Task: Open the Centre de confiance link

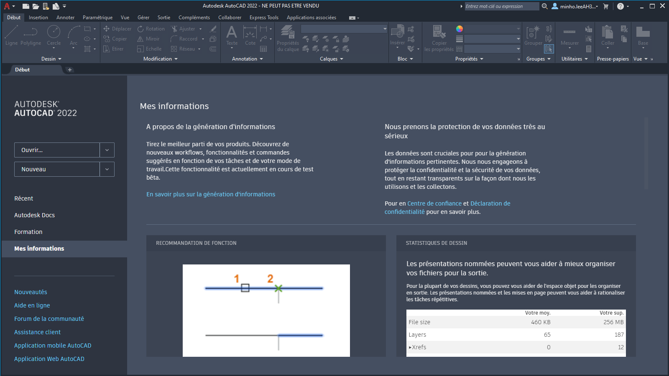Action: coord(434,203)
